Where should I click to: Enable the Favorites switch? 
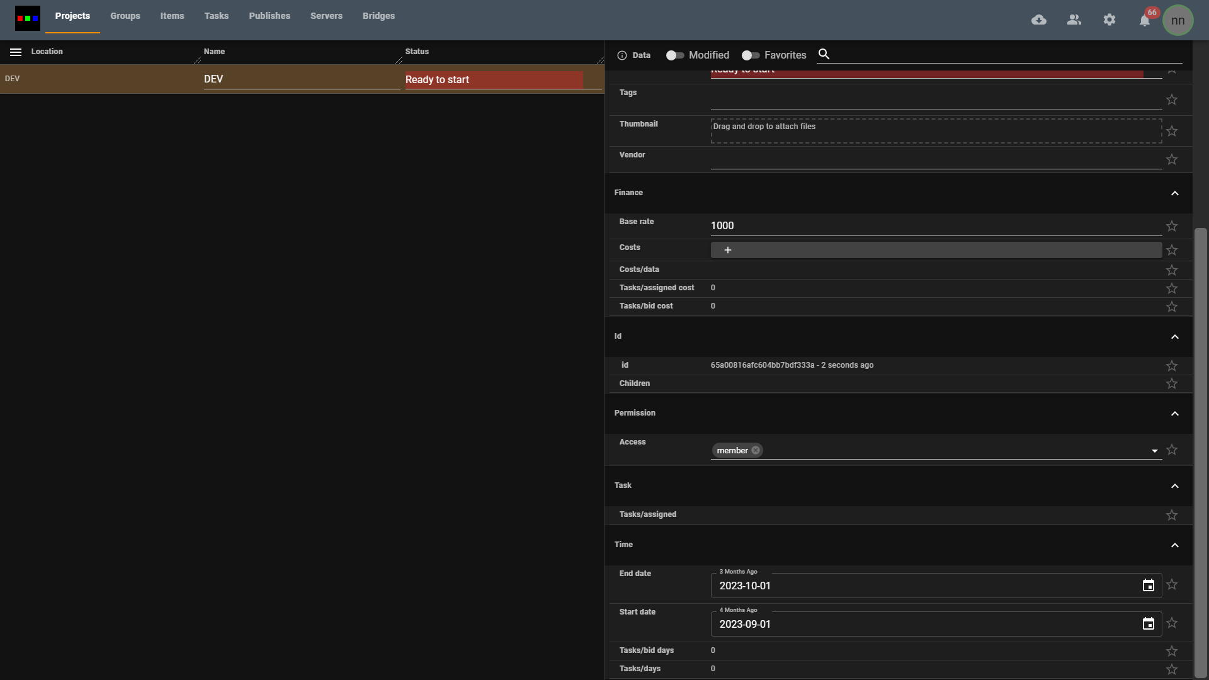click(750, 55)
